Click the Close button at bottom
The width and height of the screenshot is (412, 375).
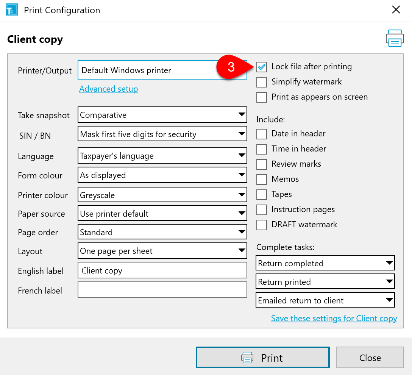pyautogui.click(x=370, y=358)
